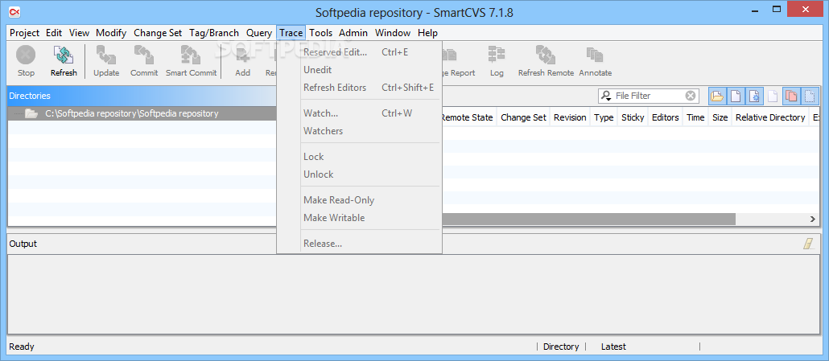Click the Commit toolbar icon
Screen dimensions: 829x361
pos(144,55)
